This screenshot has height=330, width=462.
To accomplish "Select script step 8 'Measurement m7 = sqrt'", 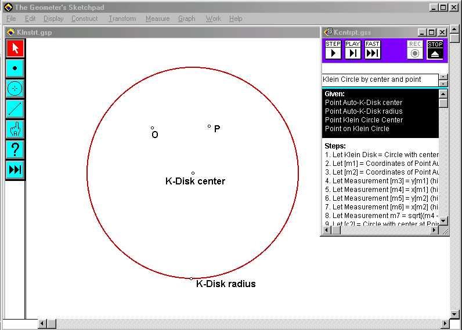I will click(381, 216).
